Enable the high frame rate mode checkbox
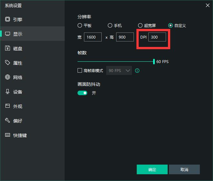213x181 pixels. [80, 70]
